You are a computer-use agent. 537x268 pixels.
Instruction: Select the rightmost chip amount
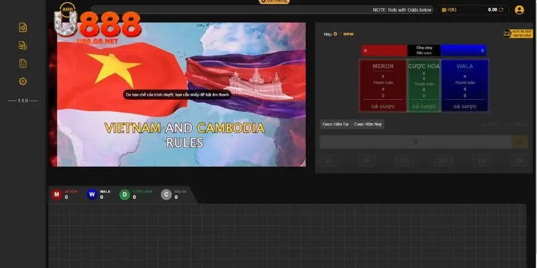[x=519, y=160]
